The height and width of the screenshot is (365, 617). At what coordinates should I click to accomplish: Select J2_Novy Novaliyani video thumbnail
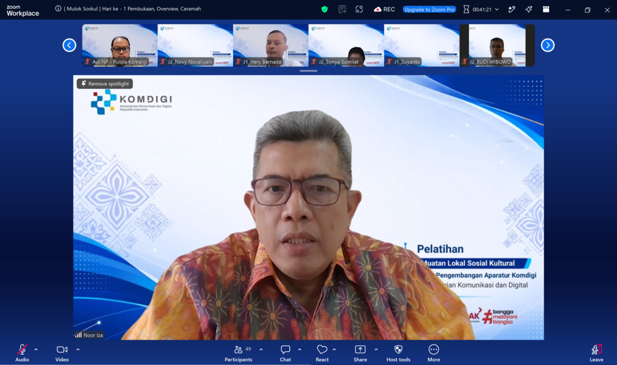195,45
